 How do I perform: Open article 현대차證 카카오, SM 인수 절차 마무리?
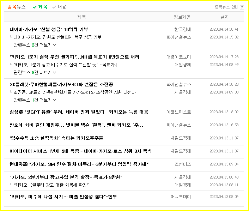pos(79,164)
